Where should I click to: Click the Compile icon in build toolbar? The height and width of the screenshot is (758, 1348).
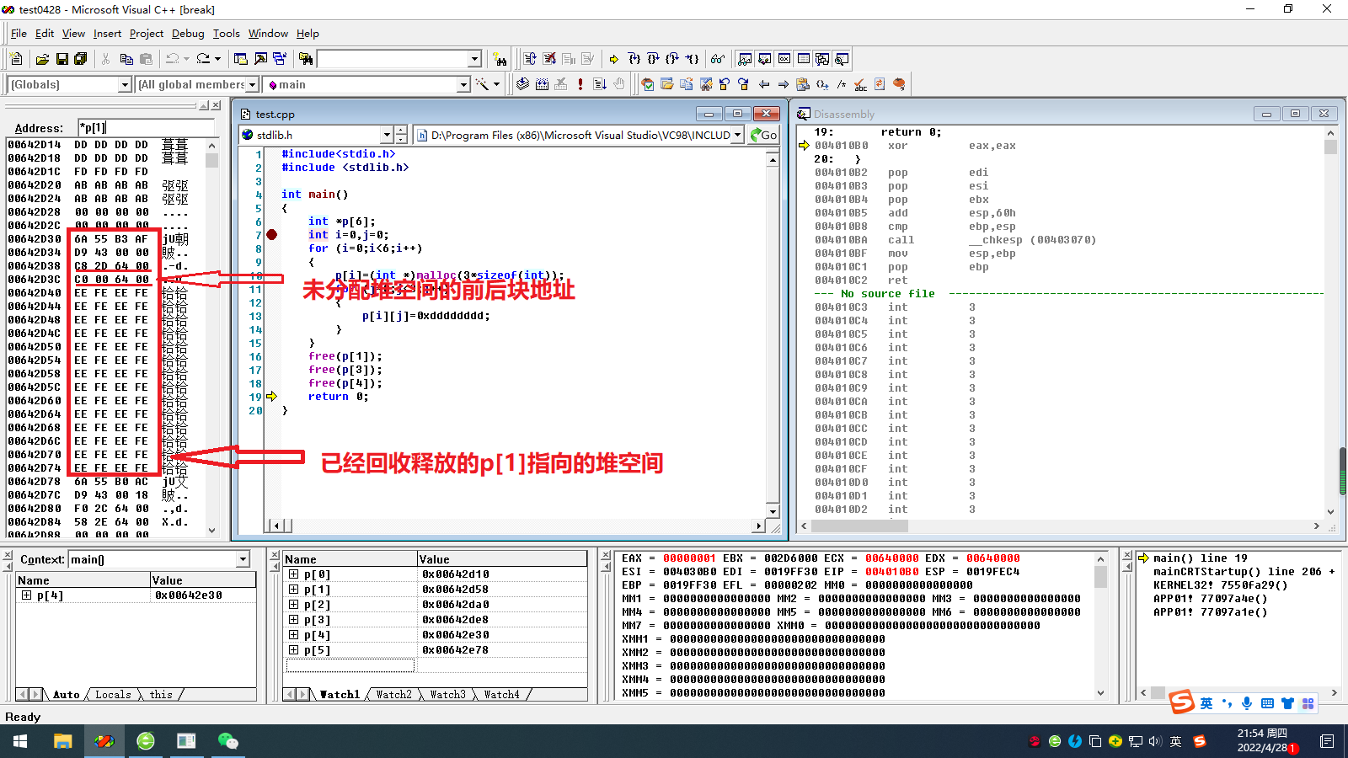pos(522,84)
